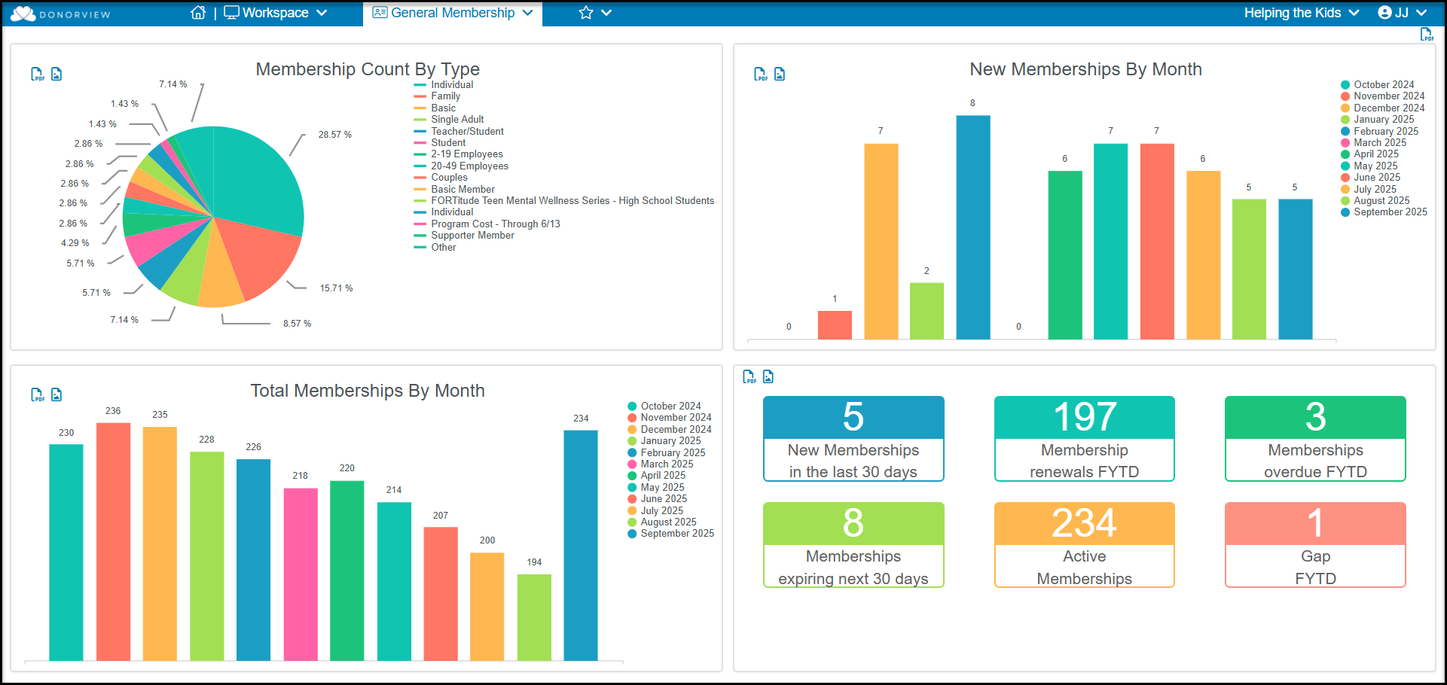Export Total Memberships By Month chart as image
The height and width of the screenshot is (685, 1447).
pyautogui.click(x=56, y=394)
